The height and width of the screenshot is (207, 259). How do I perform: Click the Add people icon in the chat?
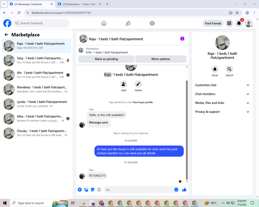coord(124,84)
